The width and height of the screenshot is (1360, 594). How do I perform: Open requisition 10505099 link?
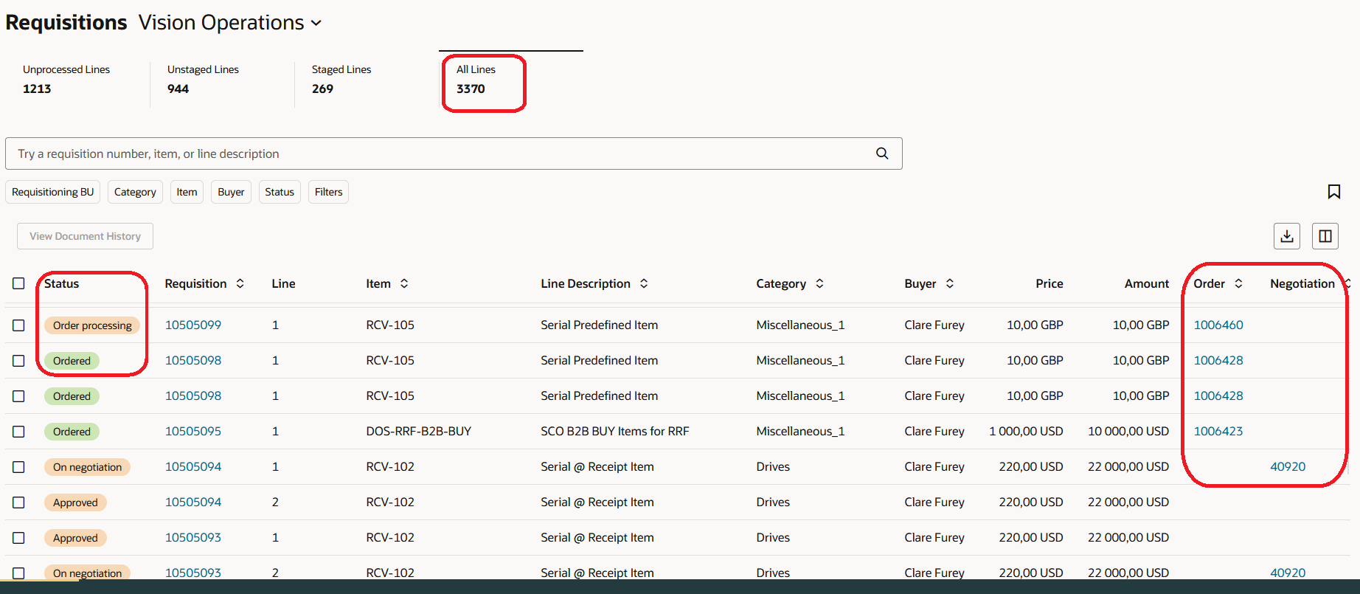pyautogui.click(x=193, y=325)
